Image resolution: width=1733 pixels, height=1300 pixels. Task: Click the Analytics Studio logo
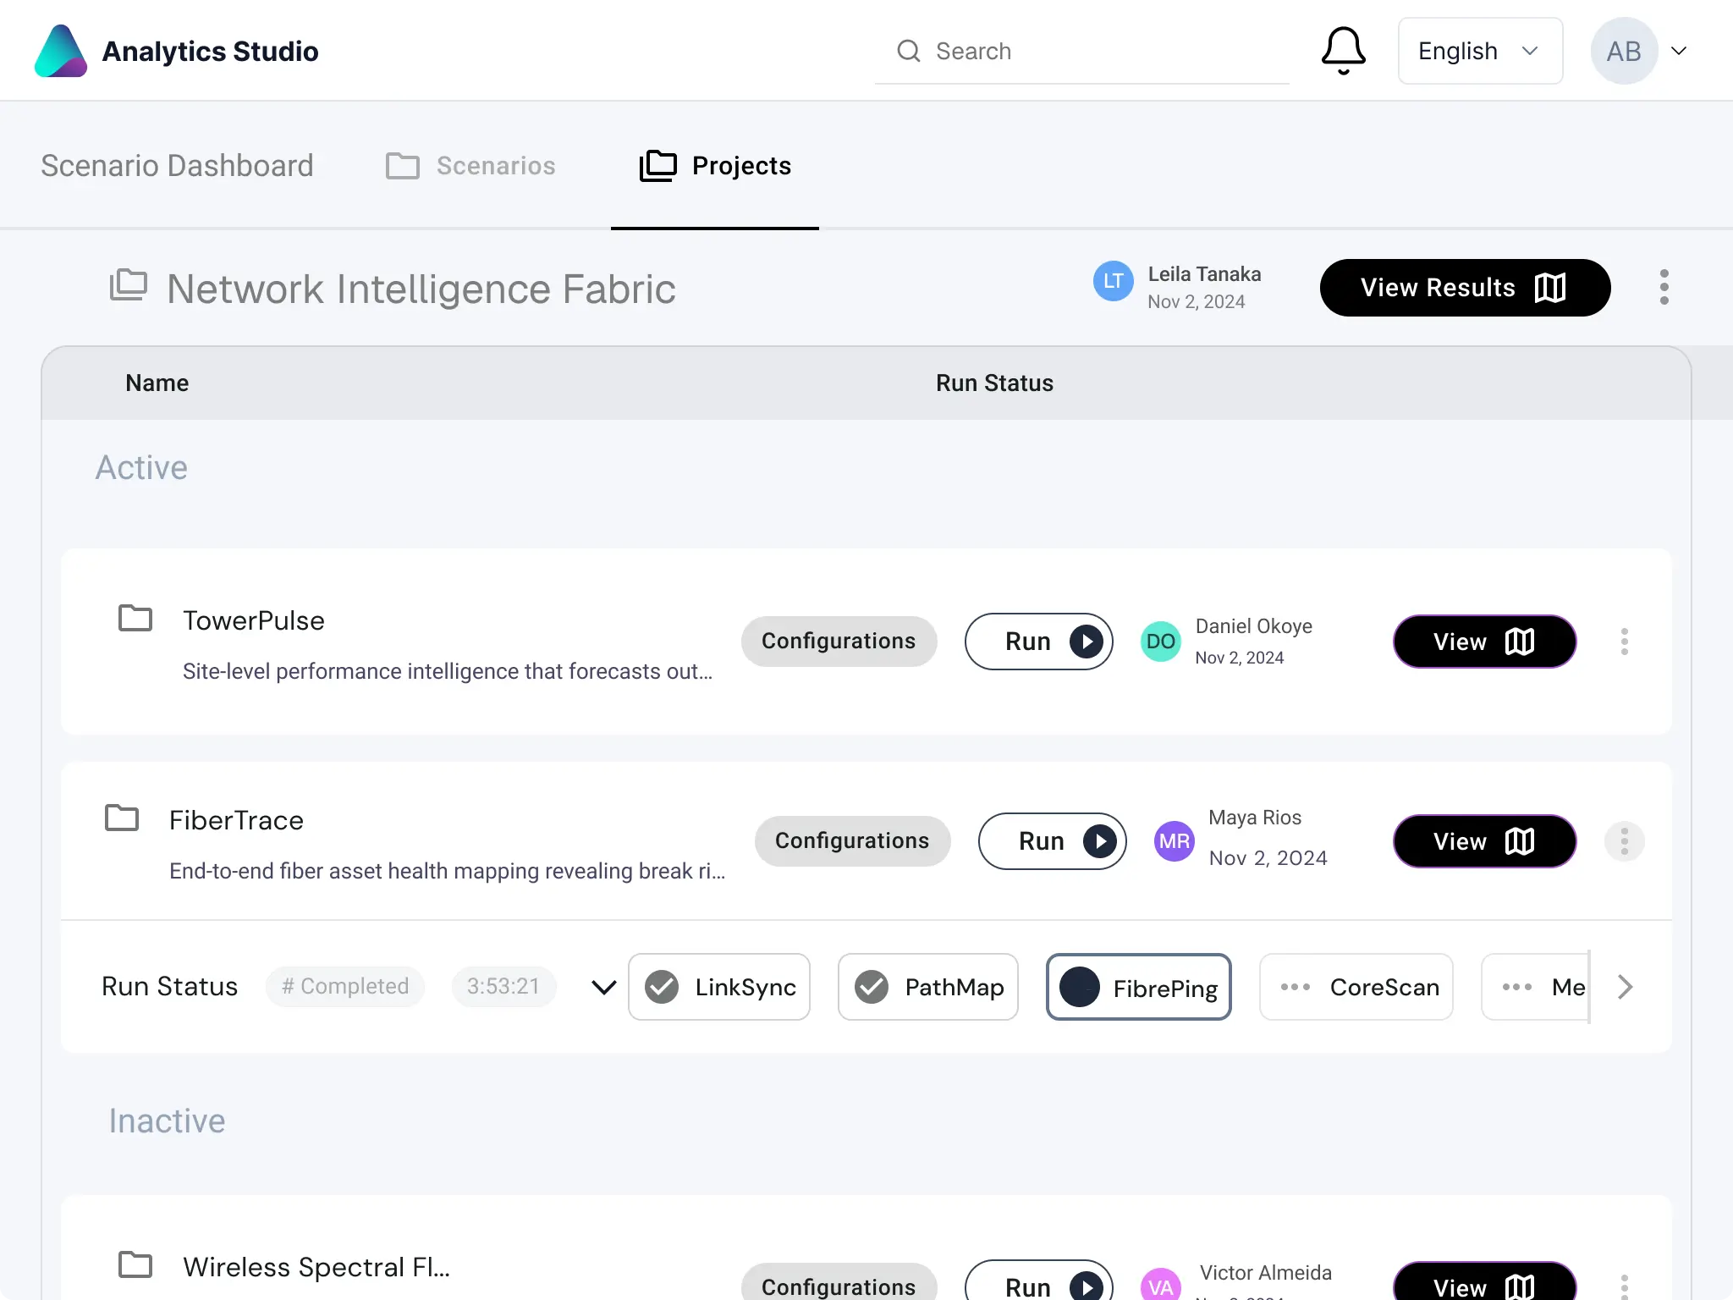(x=61, y=51)
